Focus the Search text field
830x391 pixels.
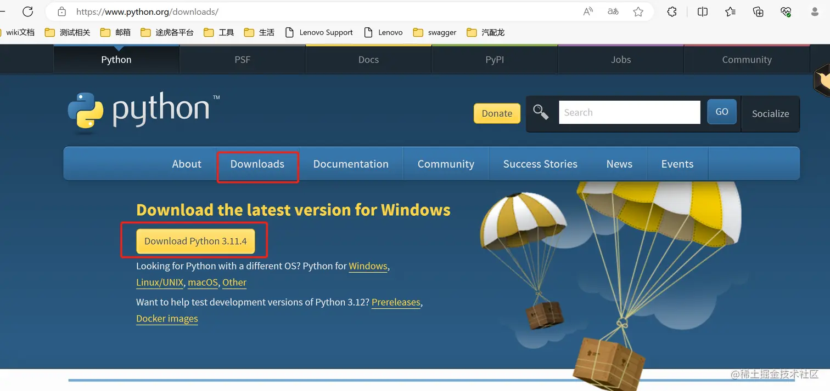[630, 112]
